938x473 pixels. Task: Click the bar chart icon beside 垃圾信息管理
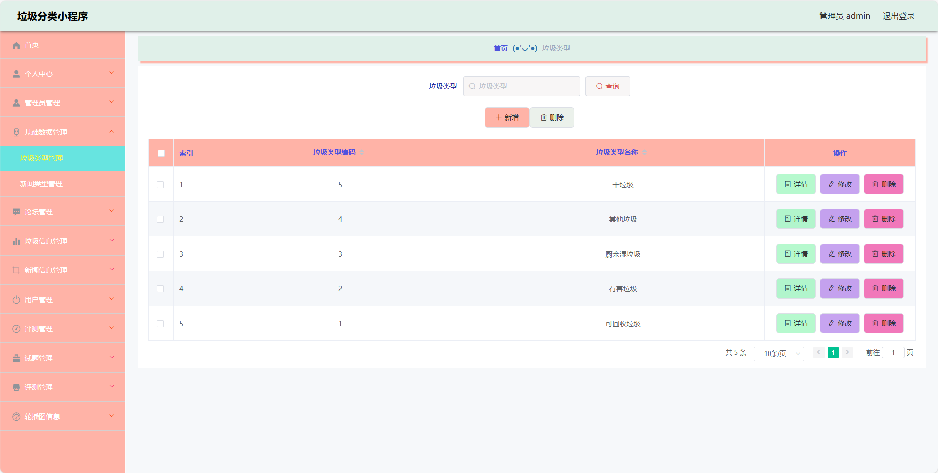pyautogui.click(x=16, y=241)
